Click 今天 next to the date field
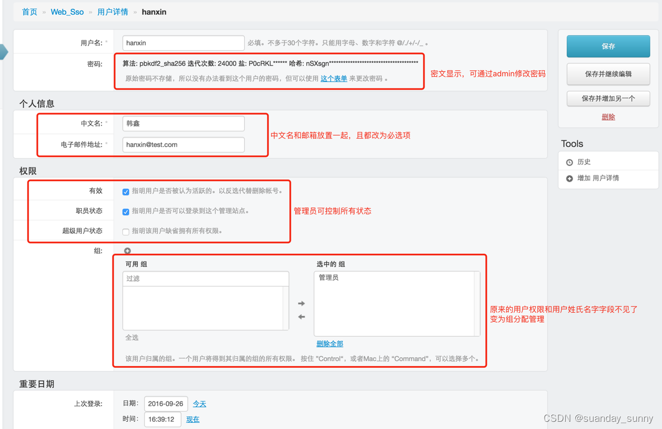The width and height of the screenshot is (662, 429). [x=199, y=403]
